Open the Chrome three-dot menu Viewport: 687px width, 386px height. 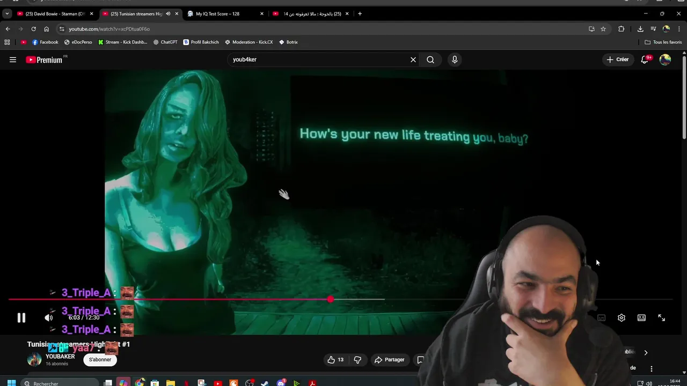[679, 29]
